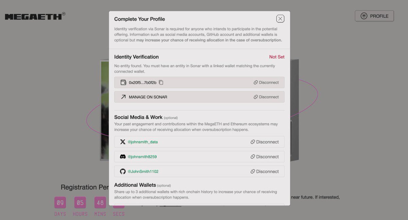Disconnect the X account @johnsmith_data
Viewport: 408px width, 220px height.
265,142
